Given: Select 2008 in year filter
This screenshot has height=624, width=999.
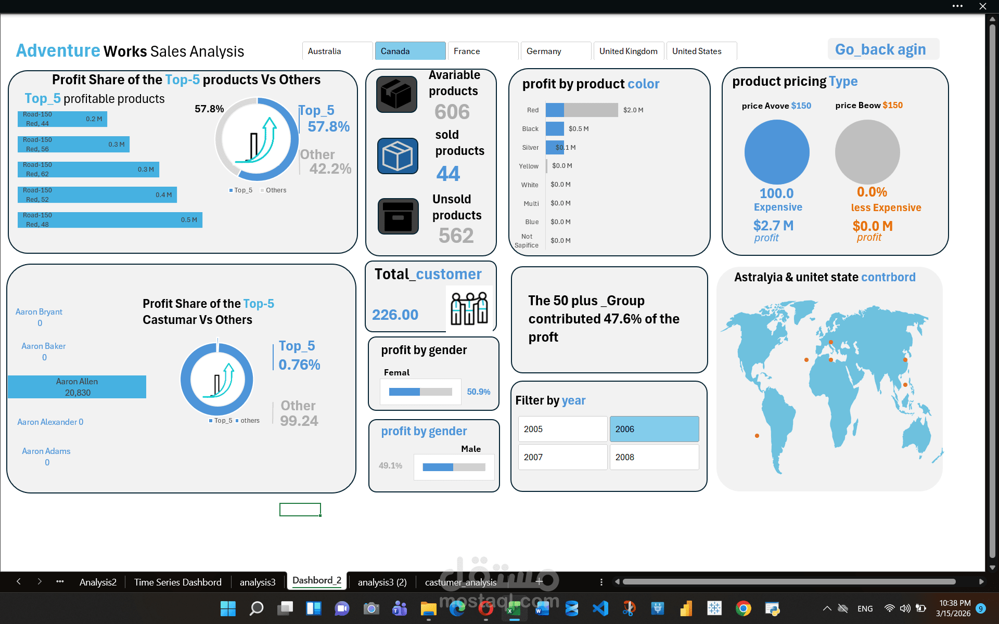Looking at the screenshot, I should (654, 457).
